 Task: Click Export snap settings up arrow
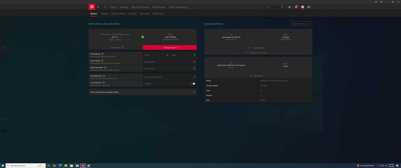[194, 55]
